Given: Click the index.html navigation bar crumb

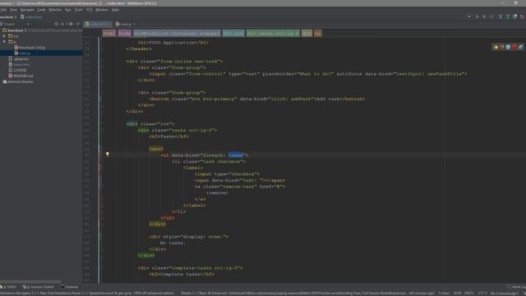Looking at the screenshot, I should pos(31,16).
